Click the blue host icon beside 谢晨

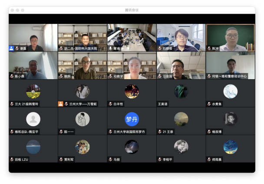tap(11, 48)
